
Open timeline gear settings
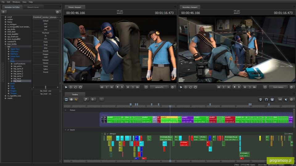291,99
